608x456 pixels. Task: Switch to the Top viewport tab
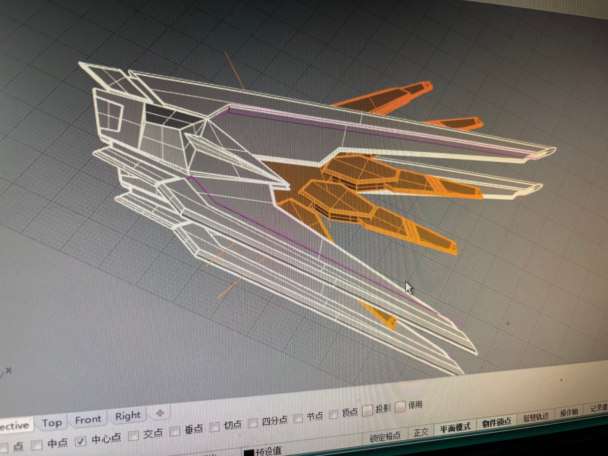(52, 423)
